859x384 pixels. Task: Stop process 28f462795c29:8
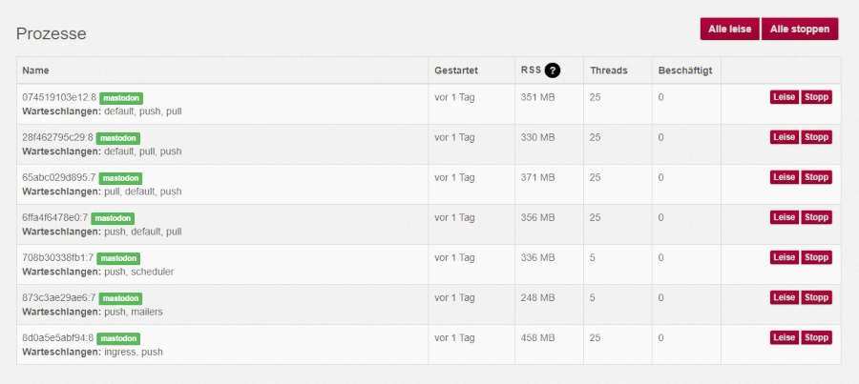[816, 137]
